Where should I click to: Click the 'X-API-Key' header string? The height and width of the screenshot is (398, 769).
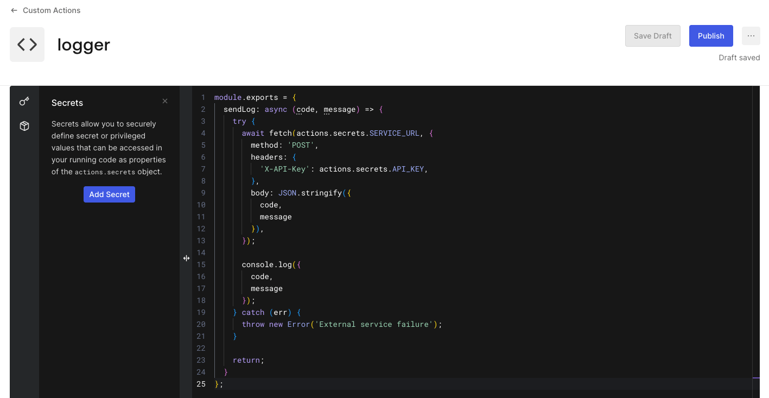coord(285,169)
